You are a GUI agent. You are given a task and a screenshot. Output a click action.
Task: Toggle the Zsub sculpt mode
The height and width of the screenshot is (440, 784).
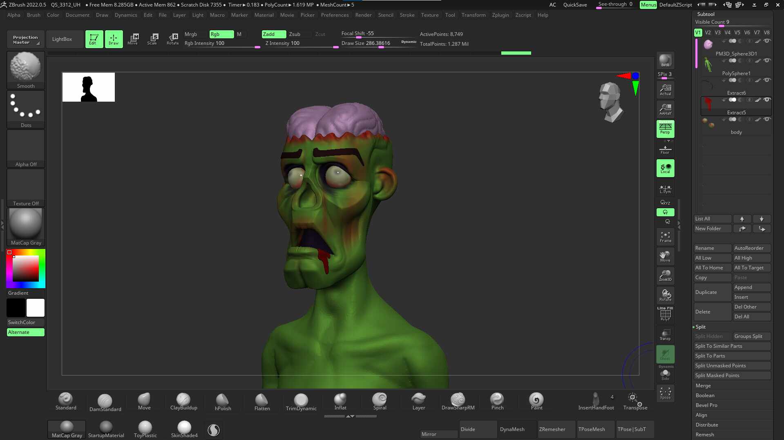(x=295, y=34)
